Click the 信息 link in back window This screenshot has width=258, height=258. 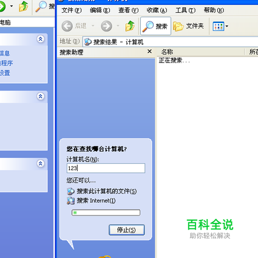(5, 53)
